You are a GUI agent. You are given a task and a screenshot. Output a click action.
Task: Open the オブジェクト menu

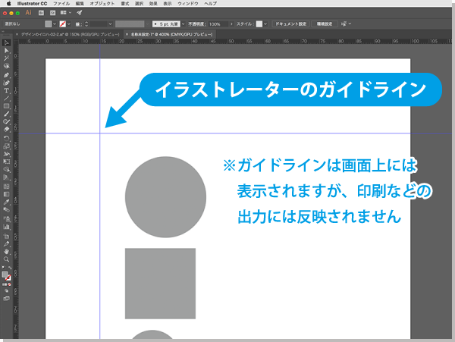click(x=102, y=4)
